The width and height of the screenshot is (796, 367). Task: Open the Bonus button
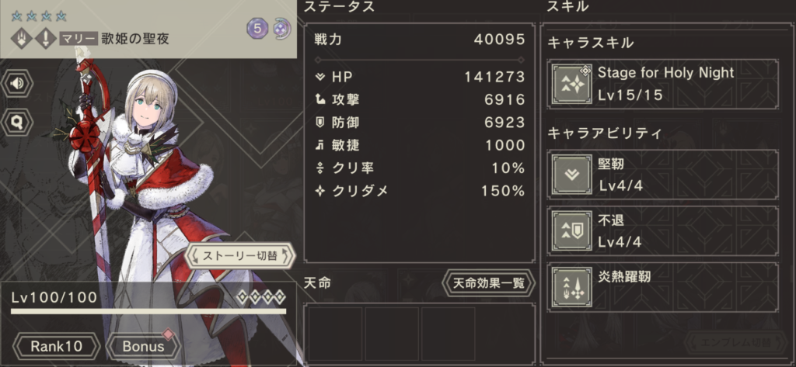[144, 346]
